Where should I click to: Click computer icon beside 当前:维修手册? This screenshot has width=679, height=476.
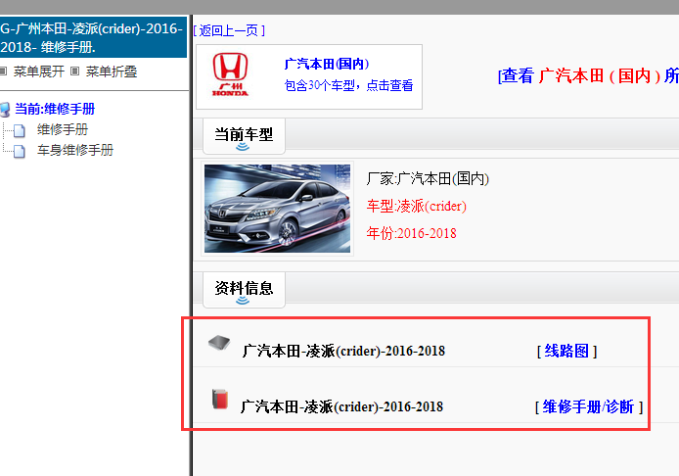click(5, 110)
